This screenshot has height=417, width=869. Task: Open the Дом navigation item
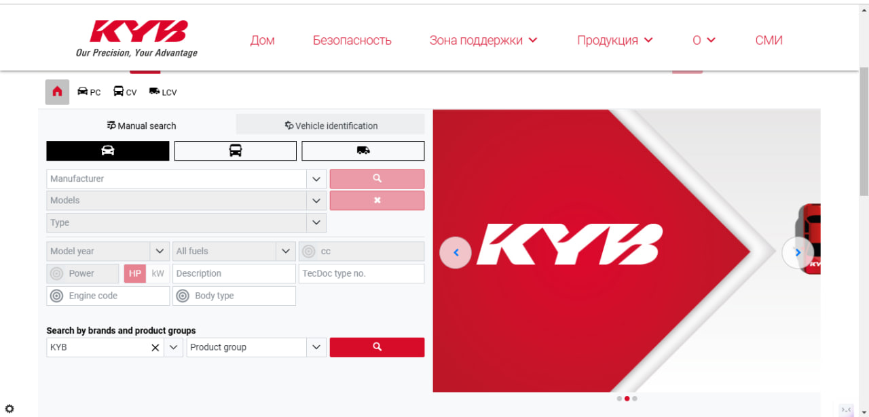tap(262, 40)
